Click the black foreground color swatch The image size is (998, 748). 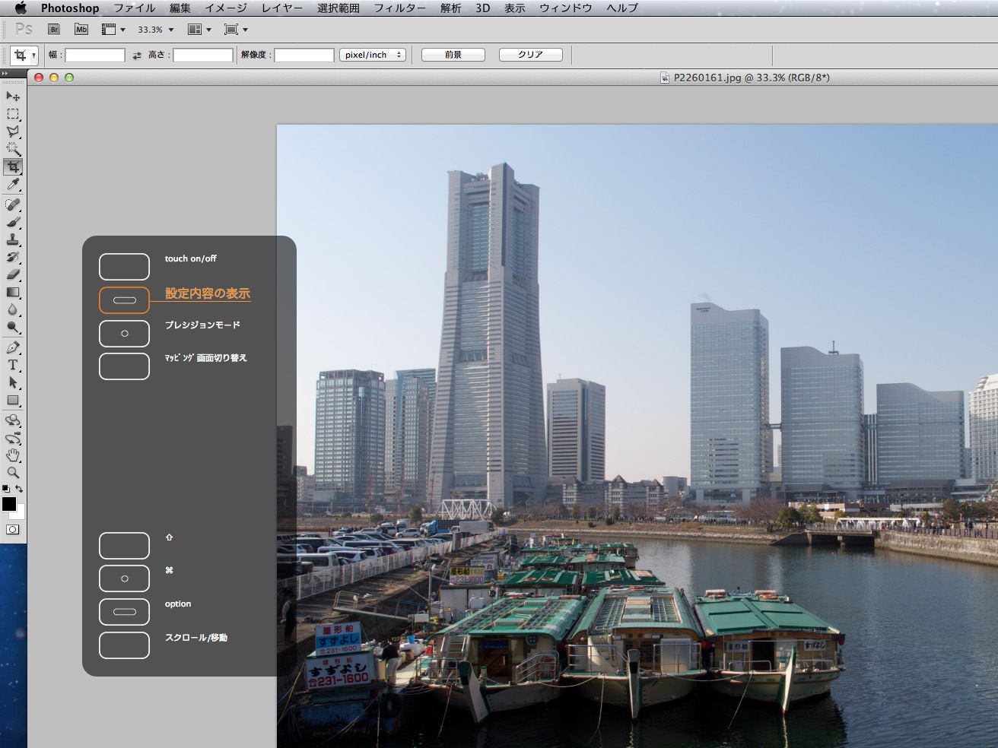pos(9,504)
